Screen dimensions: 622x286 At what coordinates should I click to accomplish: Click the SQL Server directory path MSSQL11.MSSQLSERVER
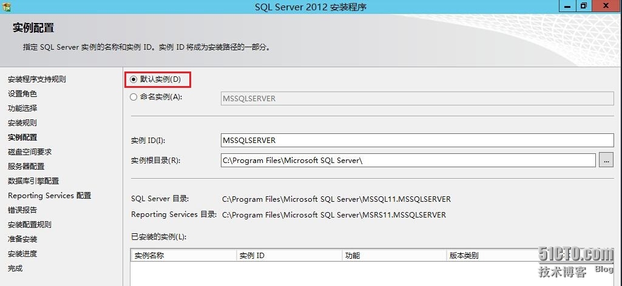[336, 199]
